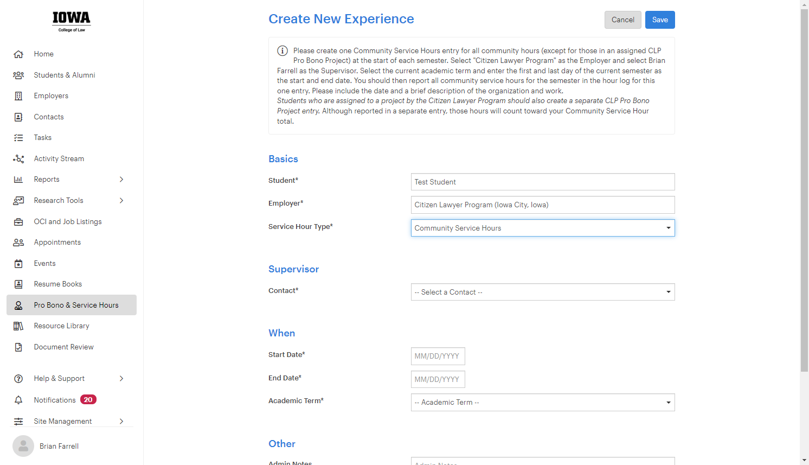This screenshot has width=809, height=465.
Task: Click the Employers building icon
Action: [x=18, y=96]
